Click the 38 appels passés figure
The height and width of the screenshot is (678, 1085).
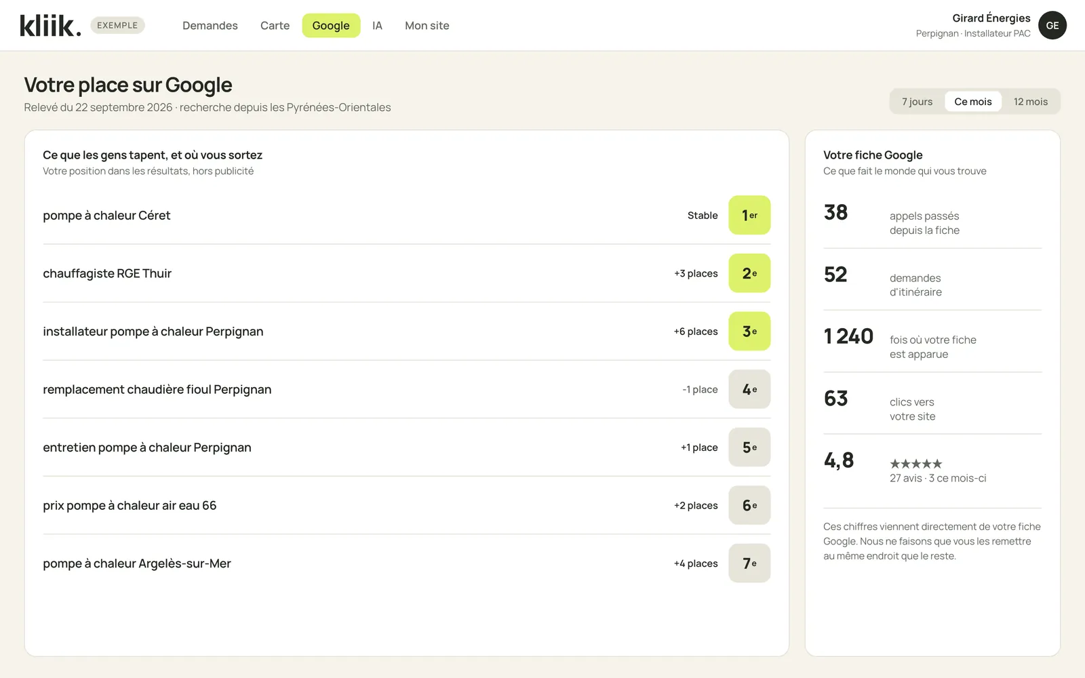tap(835, 213)
